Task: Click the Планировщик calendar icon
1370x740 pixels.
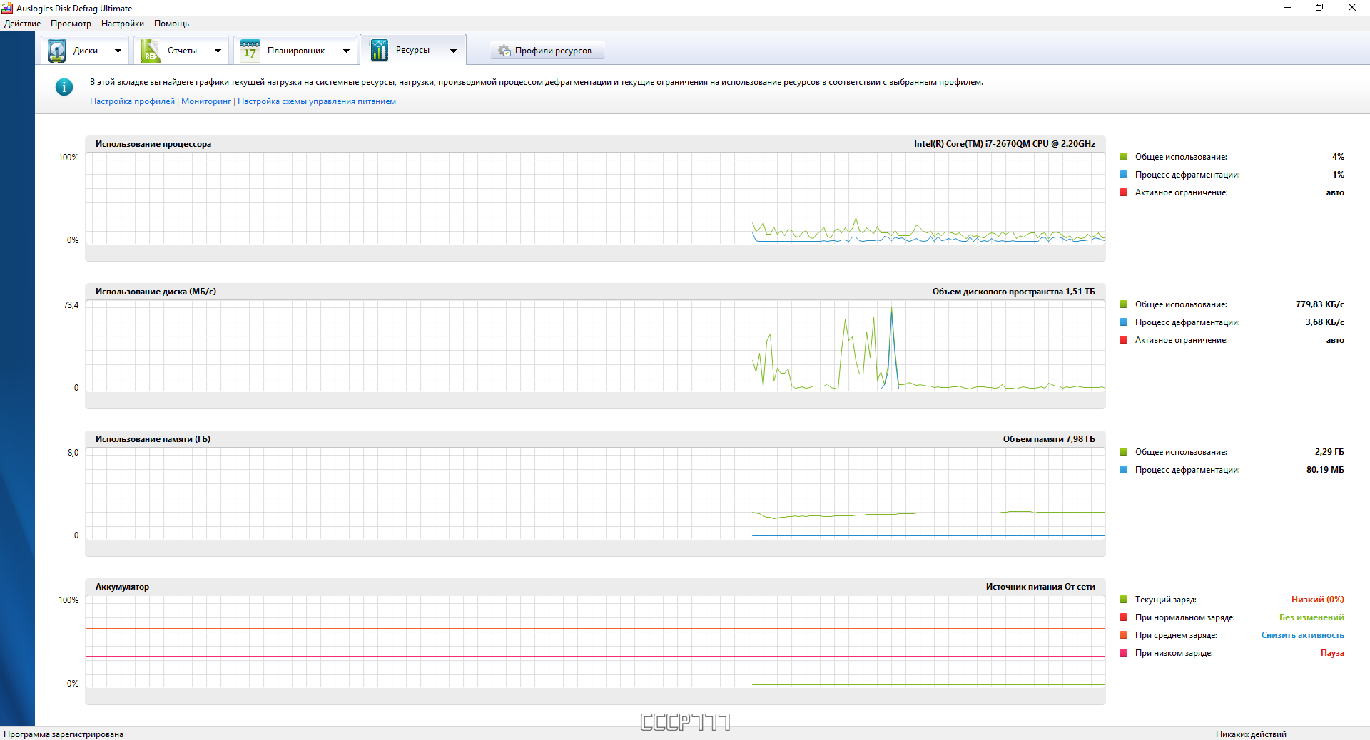Action: [250, 51]
